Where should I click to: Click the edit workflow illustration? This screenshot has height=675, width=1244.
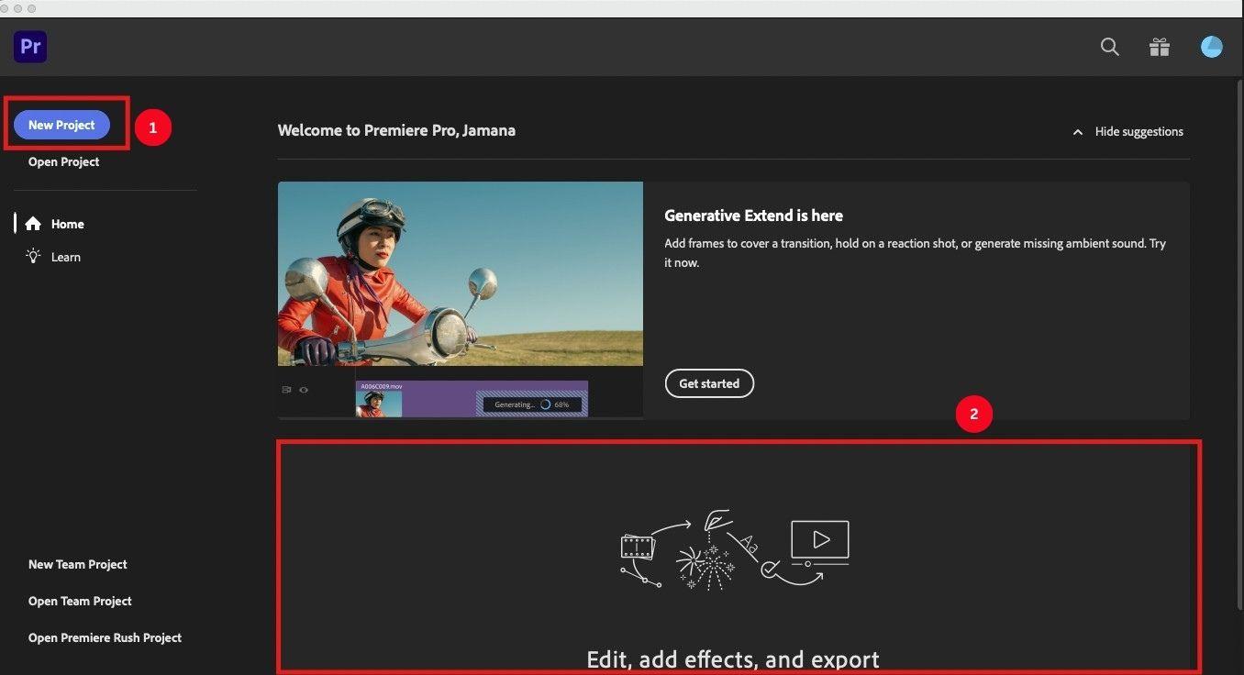tap(735, 549)
